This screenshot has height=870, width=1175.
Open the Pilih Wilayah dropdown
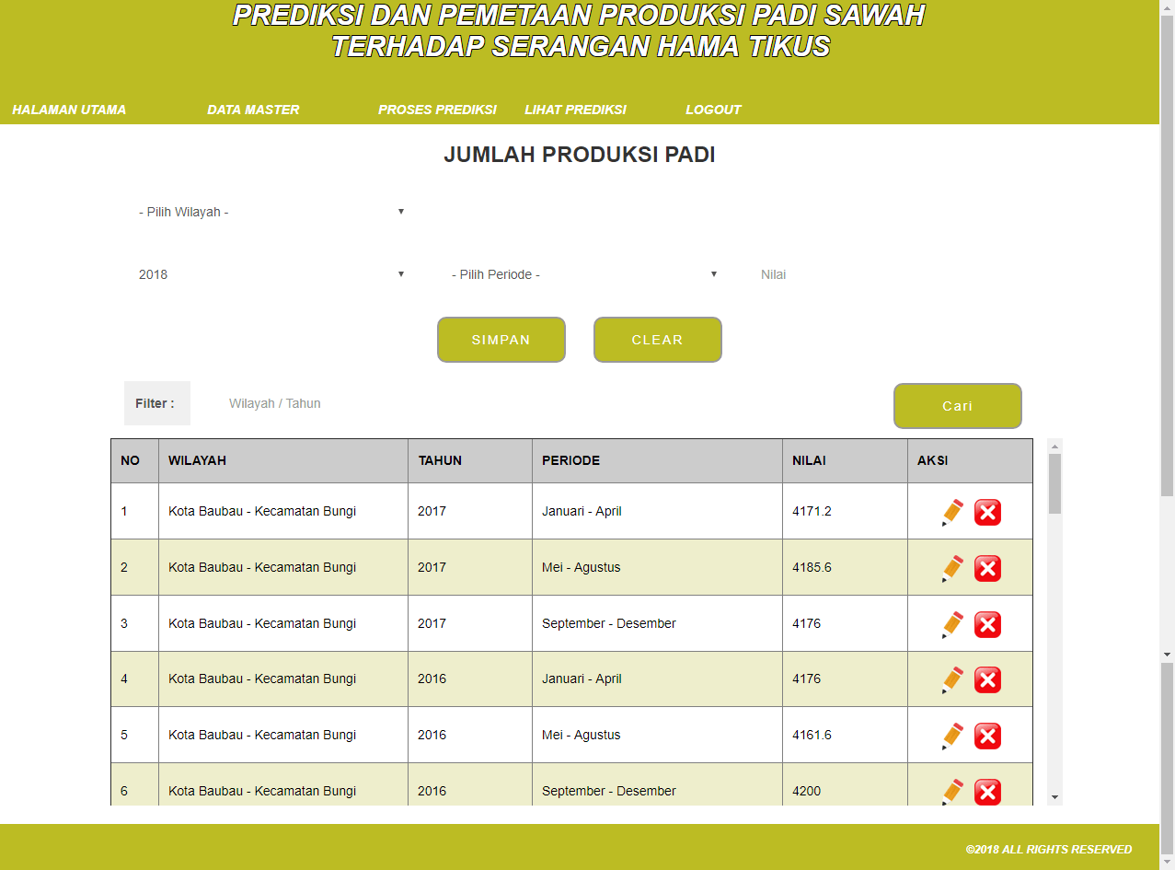pyautogui.click(x=271, y=212)
